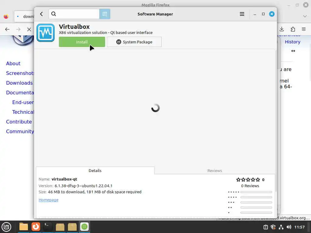Close the Firefox window
Viewport: 311px width, 233px height.
click(x=306, y=5)
